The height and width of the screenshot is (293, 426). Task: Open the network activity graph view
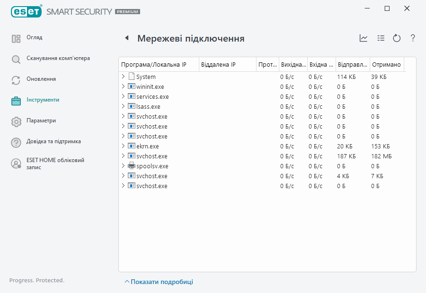click(364, 38)
